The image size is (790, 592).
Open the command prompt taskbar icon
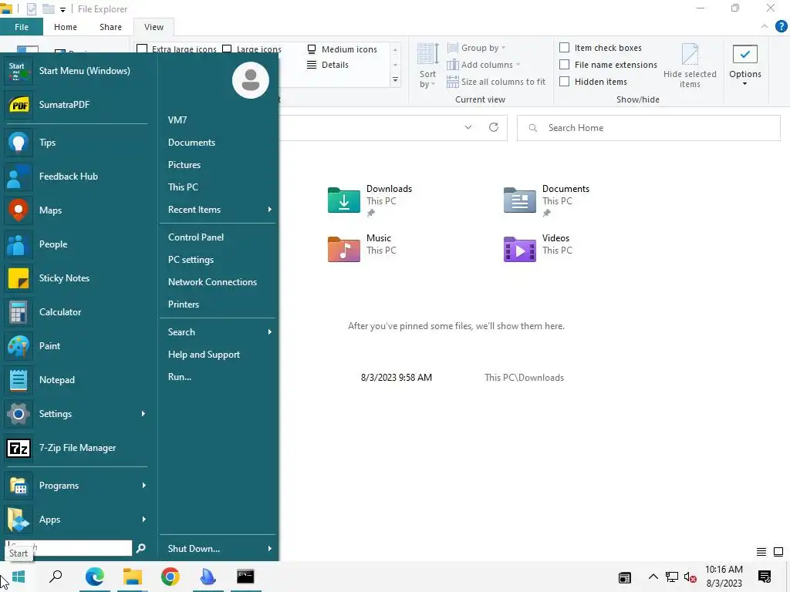245,577
